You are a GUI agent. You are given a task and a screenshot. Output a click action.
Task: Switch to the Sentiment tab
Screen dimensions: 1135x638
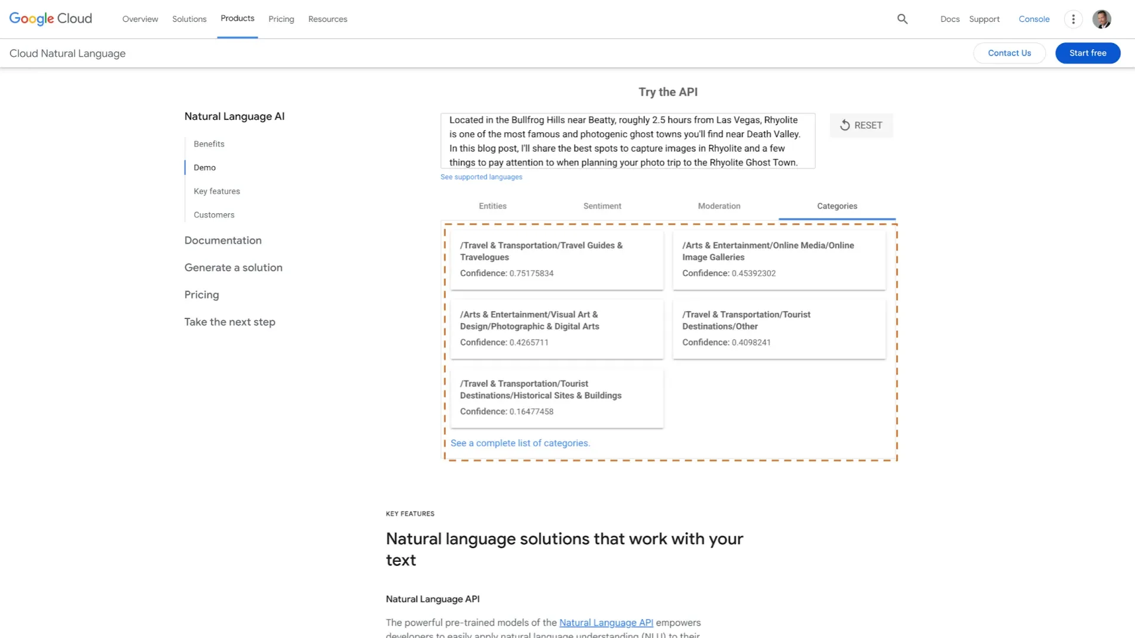tap(602, 206)
